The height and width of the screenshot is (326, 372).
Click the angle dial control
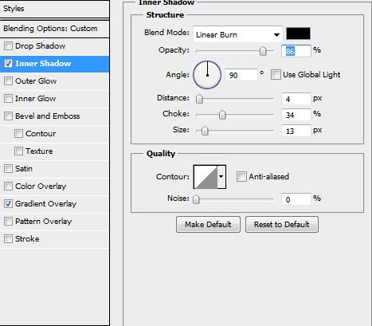click(207, 75)
